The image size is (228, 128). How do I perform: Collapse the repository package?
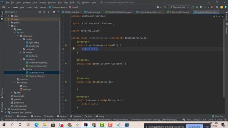tap(21, 59)
